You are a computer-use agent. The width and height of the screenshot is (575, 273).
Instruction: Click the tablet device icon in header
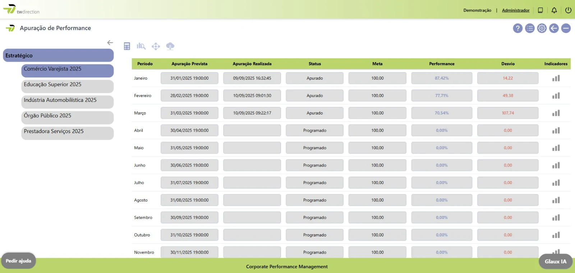click(540, 10)
